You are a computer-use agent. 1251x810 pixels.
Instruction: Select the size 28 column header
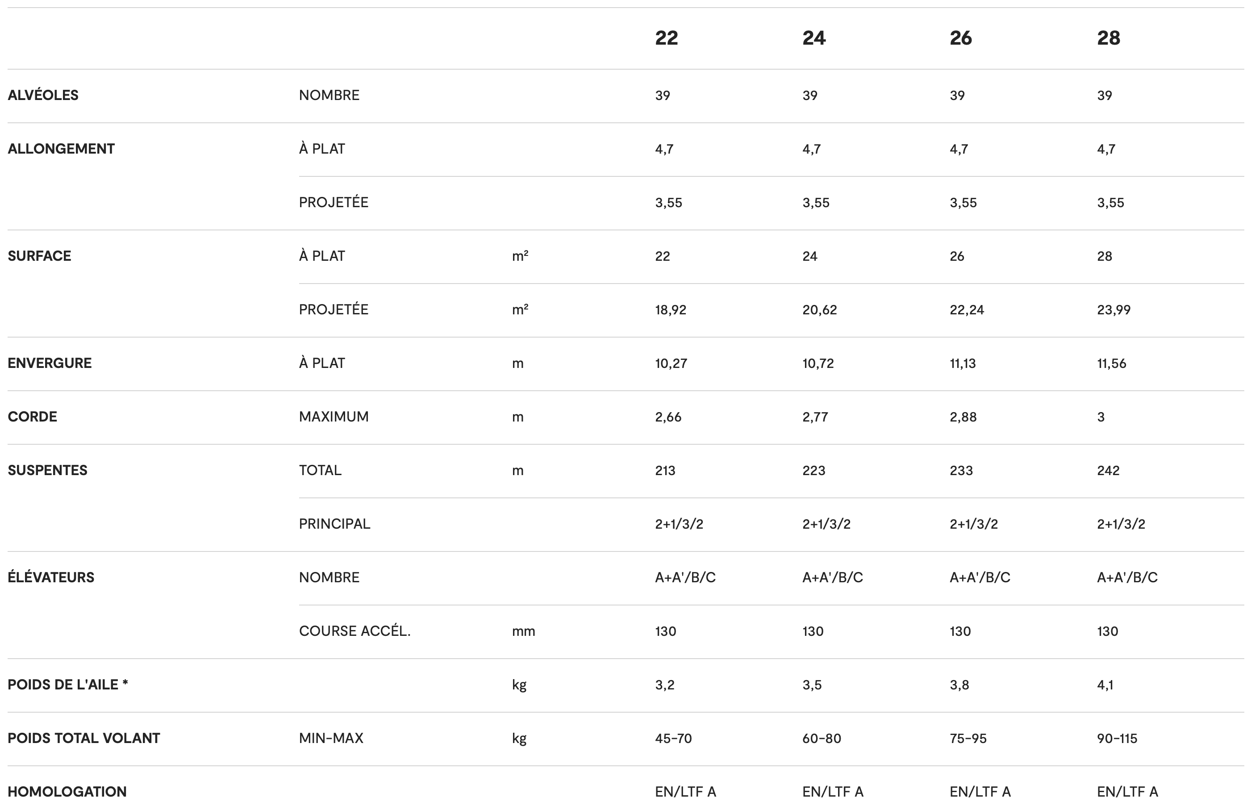[x=1109, y=38]
